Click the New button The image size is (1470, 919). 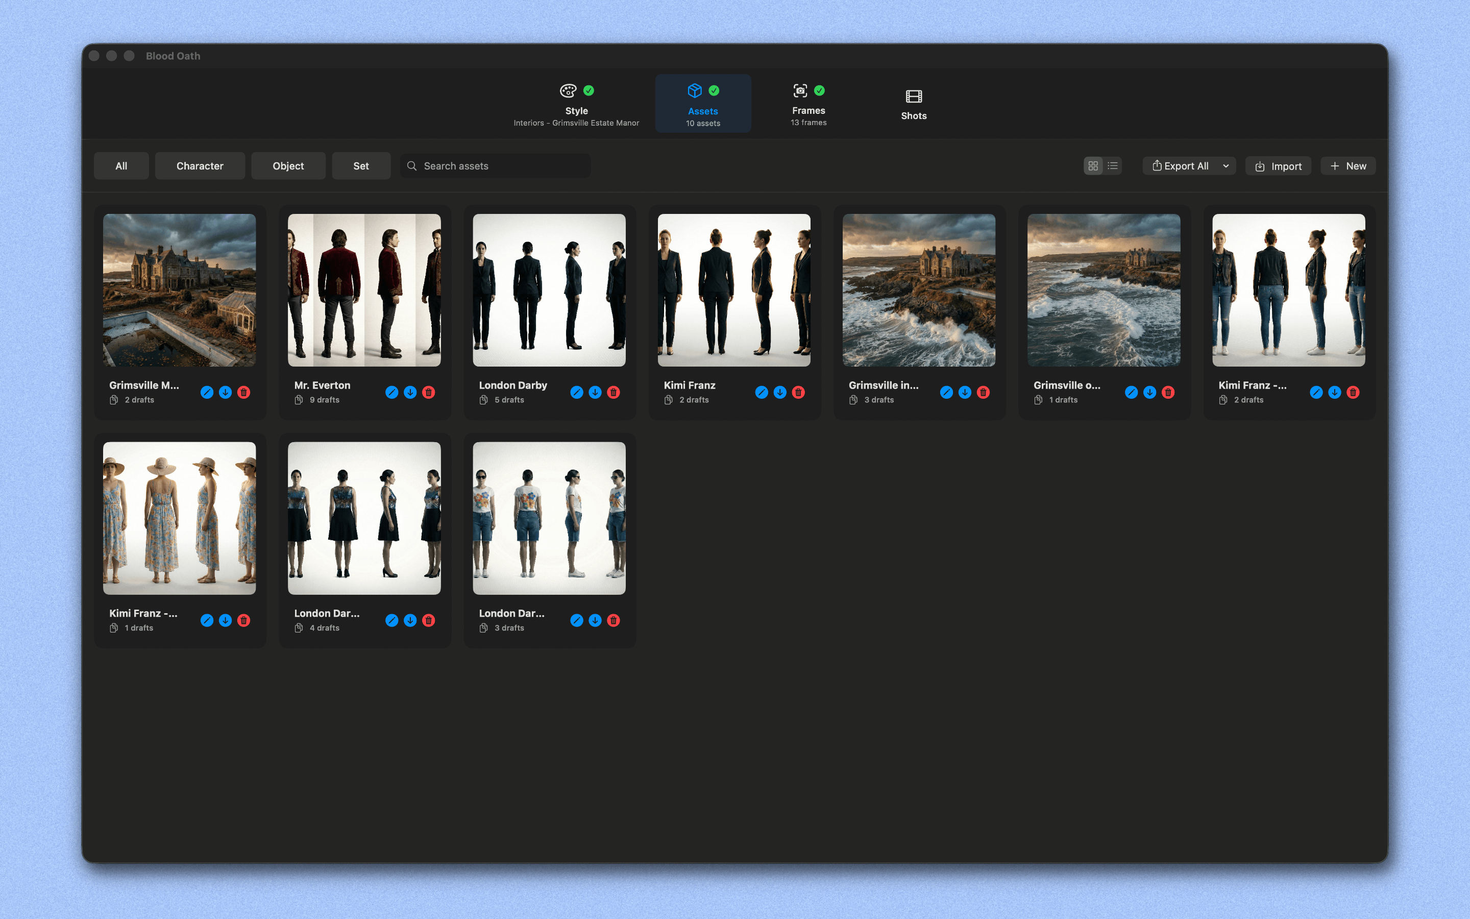pyautogui.click(x=1348, y=165)
